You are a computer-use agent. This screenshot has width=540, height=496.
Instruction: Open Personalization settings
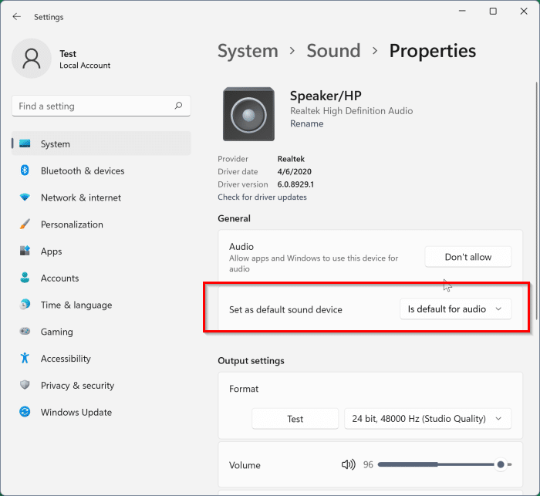(101, 224)
